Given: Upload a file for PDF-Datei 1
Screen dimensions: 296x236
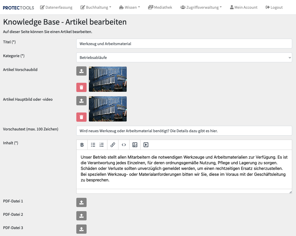Looking at the screenshot, I should [81, 202].
